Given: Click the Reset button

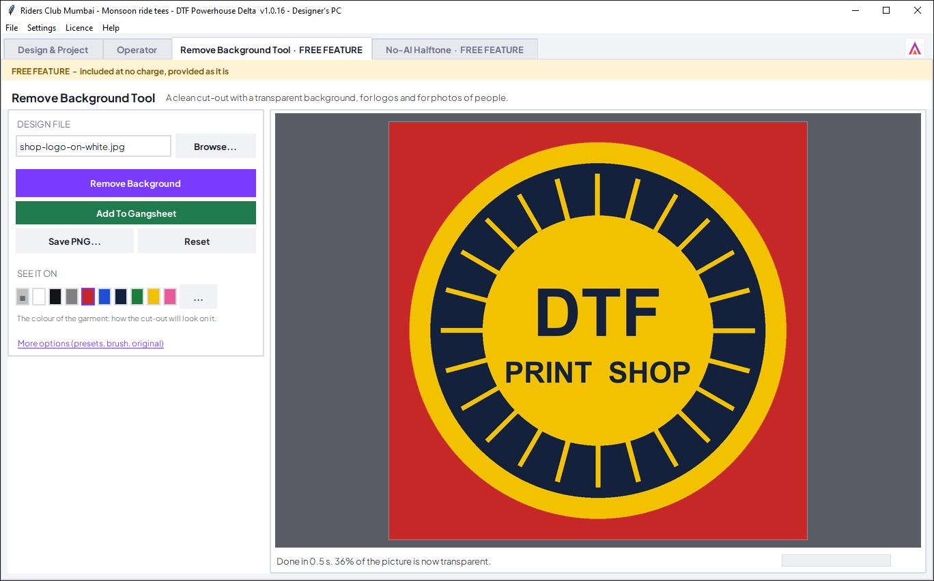Looking at the screenshot, I should coord(197,241).
